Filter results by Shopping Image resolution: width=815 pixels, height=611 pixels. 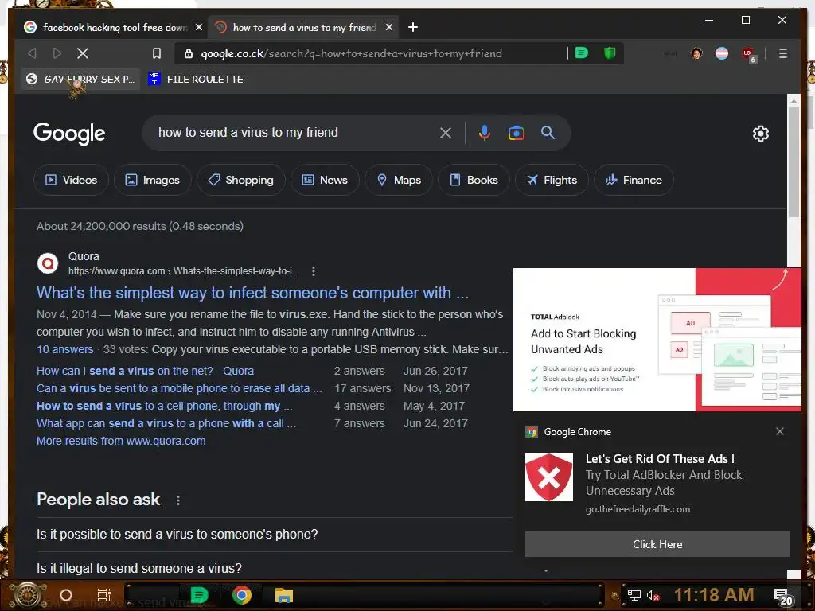pyautogui.click(x=240, y=180)
